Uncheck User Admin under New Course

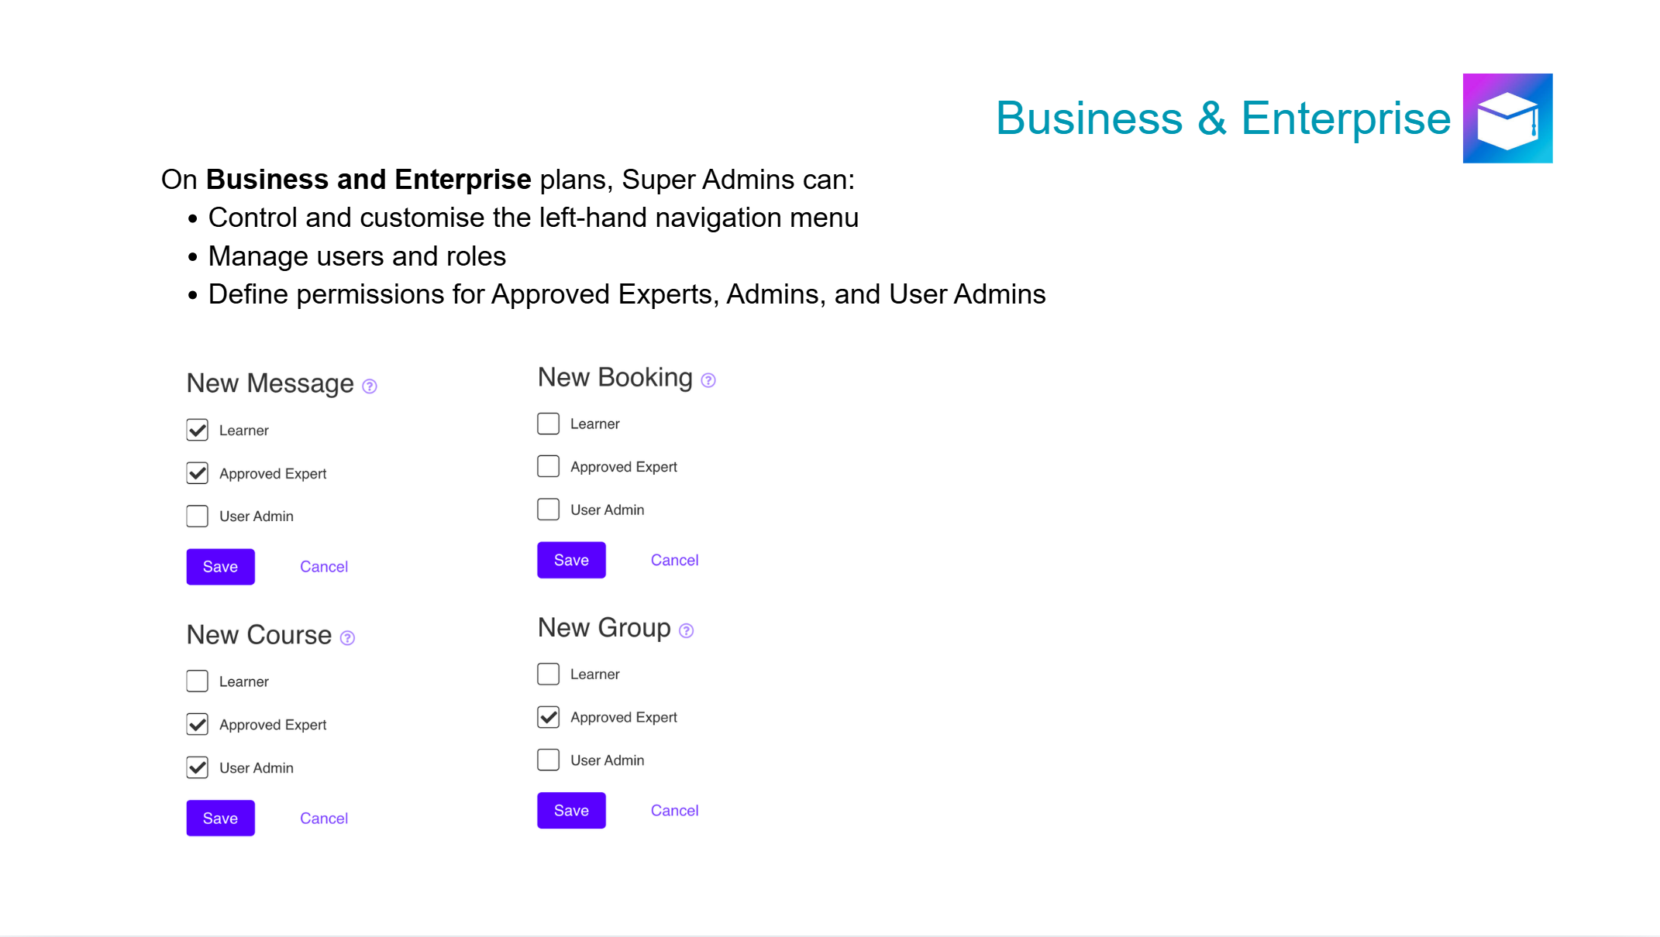tap(198, 768)
